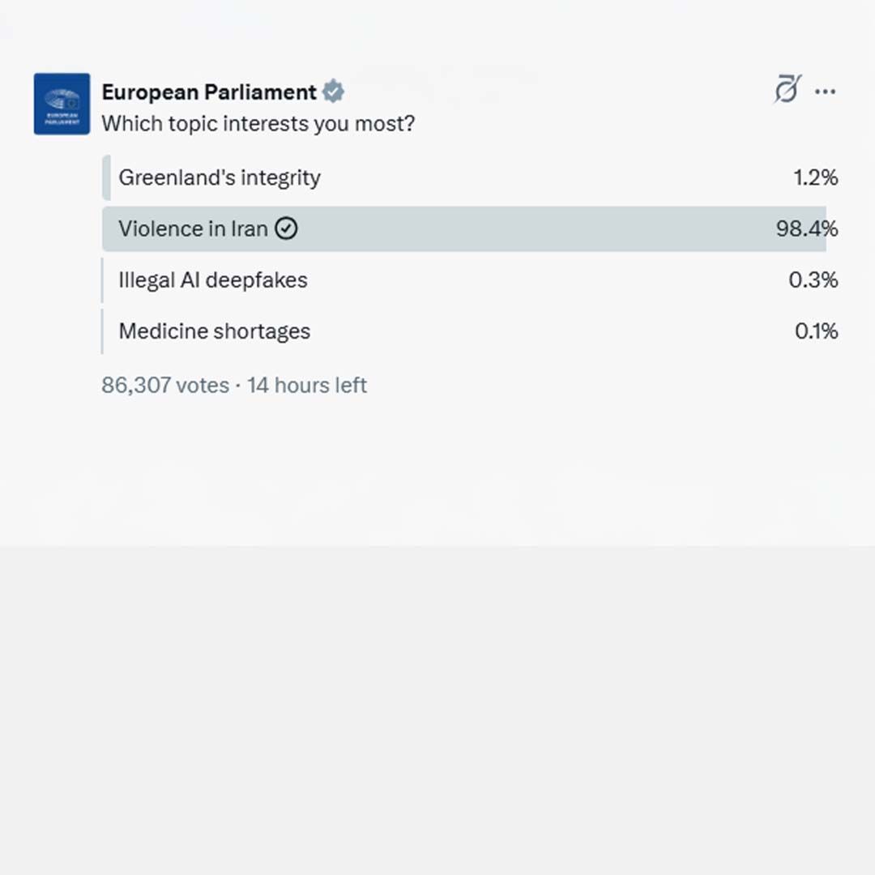Choose the Medicine shortages poll option
The height and width of the screenshot is (875, 875).
coord(215,331)
